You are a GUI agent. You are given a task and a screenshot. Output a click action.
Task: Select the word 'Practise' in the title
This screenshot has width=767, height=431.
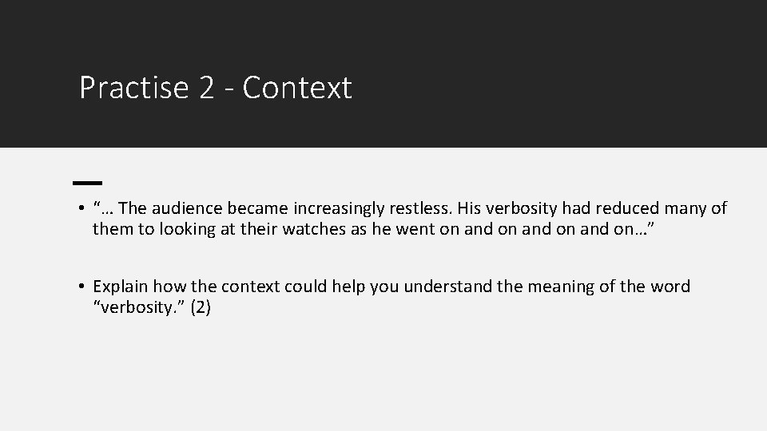tap(134, 88)
